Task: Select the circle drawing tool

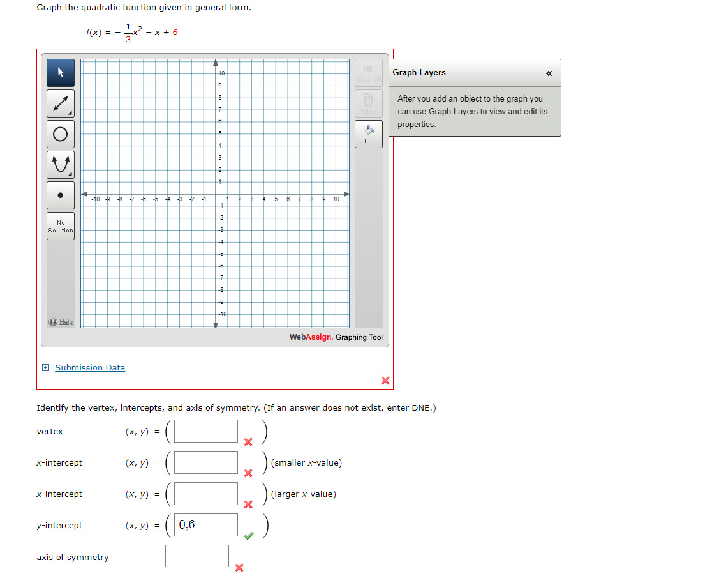Action: 60,133
